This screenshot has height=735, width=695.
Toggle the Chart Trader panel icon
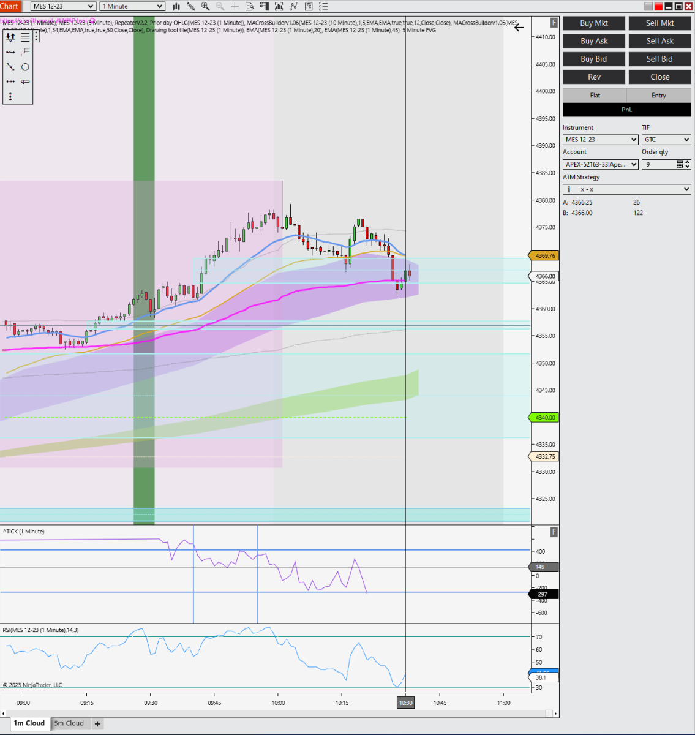click(x=264, y=6)
